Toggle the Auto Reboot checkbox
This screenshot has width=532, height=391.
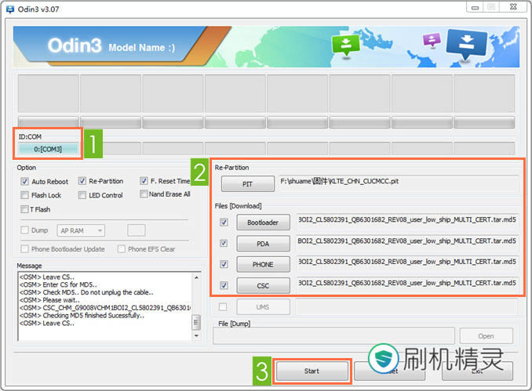click(x=25, y=181)
